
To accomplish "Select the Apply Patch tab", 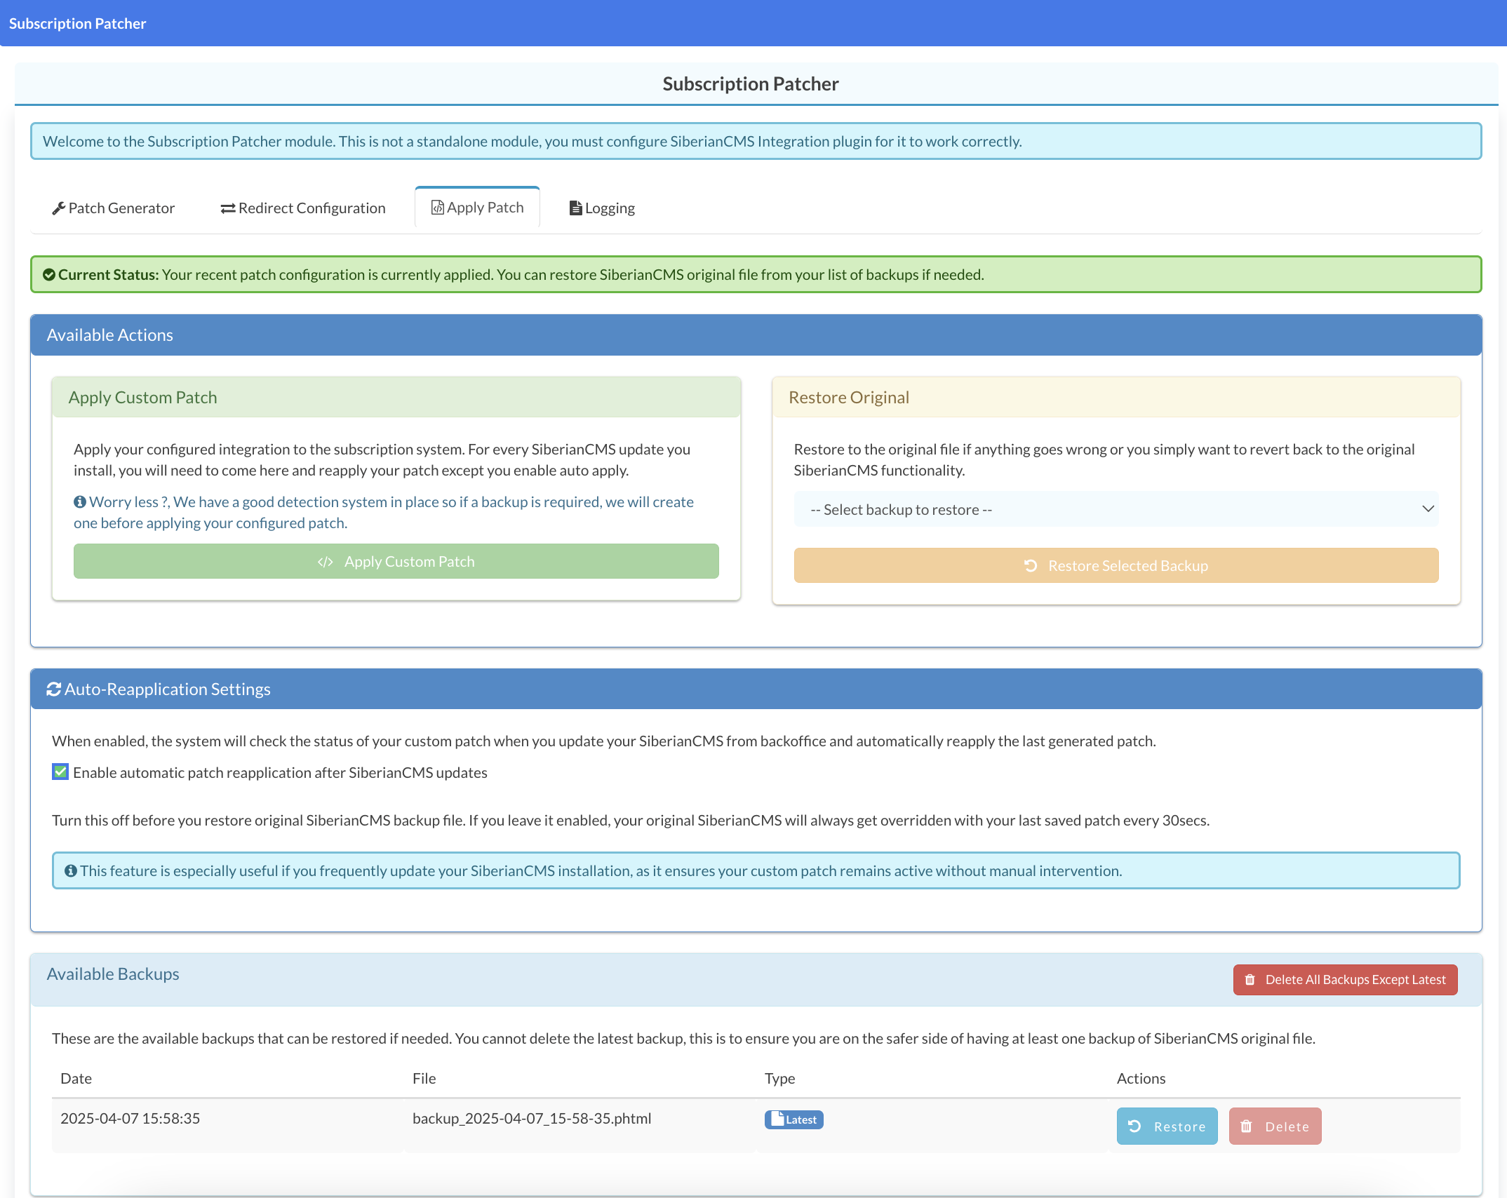I will pos(477,207).
